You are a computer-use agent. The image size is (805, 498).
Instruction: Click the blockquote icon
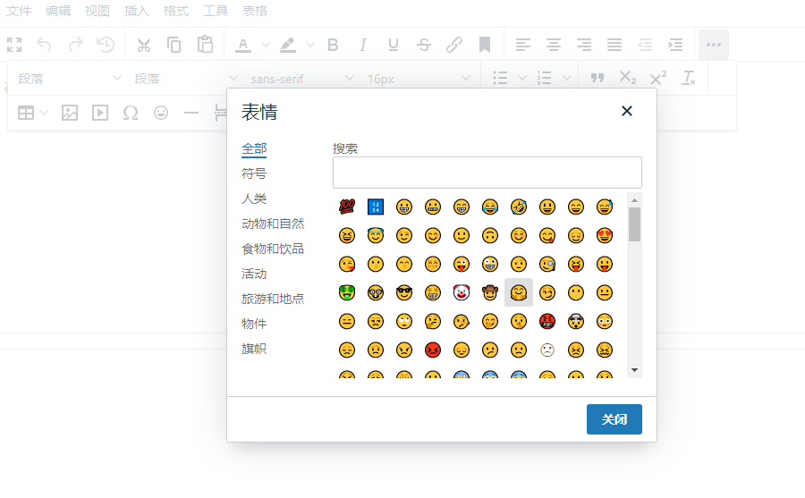[597, 79]
